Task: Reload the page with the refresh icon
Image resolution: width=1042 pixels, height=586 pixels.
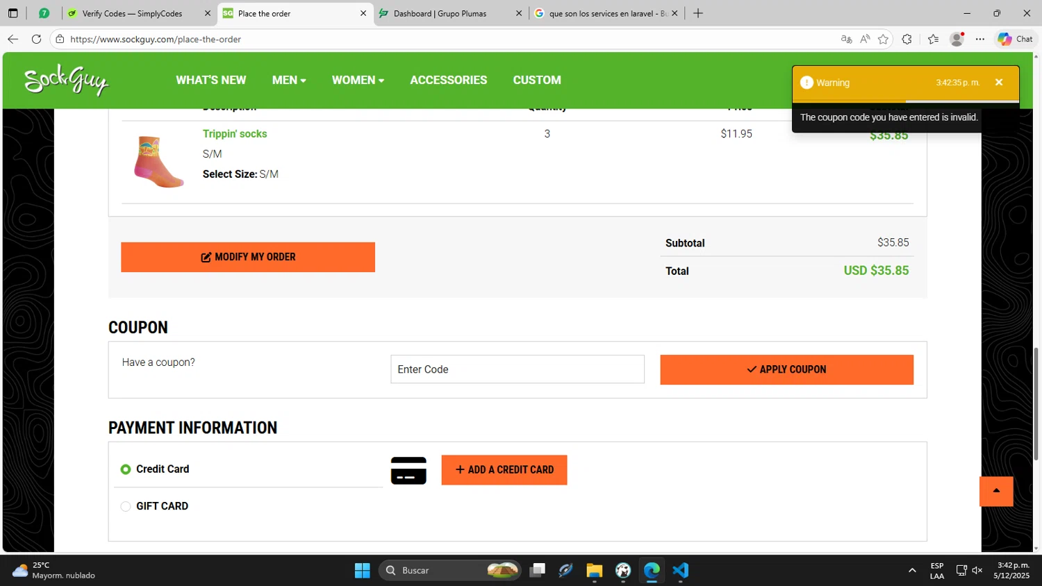Action: (36, 39)
